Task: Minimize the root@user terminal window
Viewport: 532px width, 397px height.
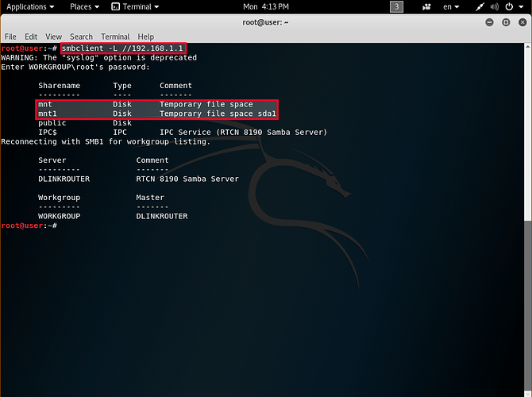Action: [x=489, y=22]
